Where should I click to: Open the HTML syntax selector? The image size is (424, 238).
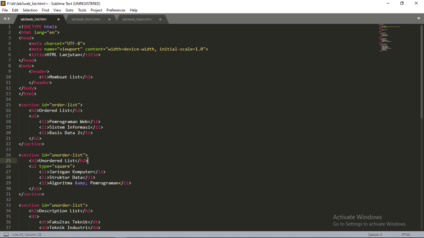407,235
